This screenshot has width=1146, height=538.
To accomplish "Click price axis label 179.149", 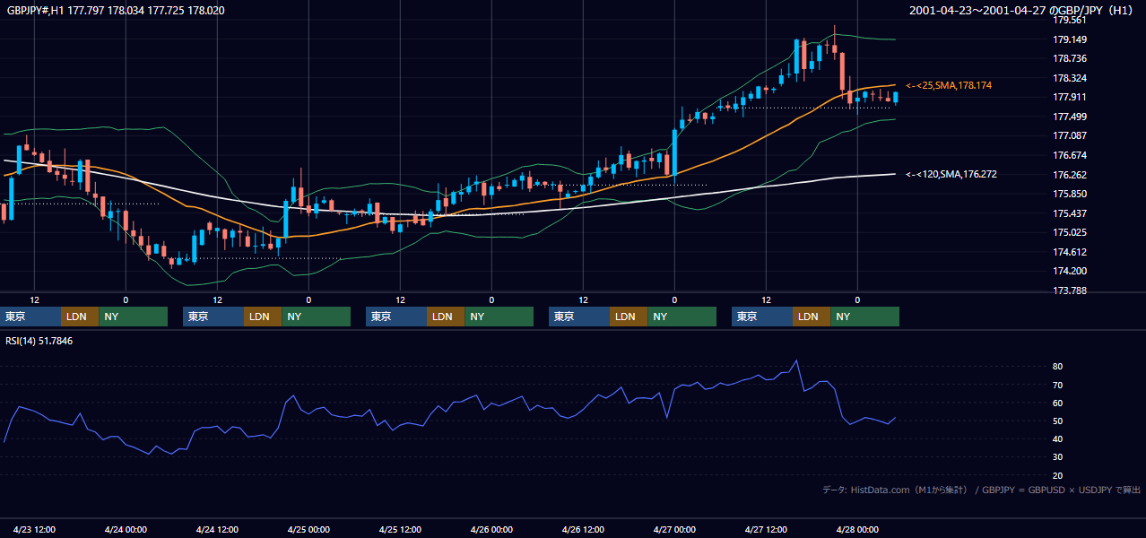I will (1070, 39).
